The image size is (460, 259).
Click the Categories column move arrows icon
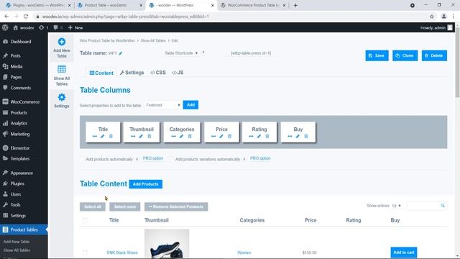tap(174, 136)
